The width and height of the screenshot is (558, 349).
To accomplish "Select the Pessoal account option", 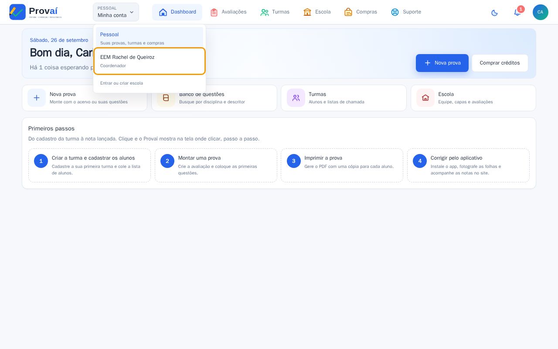I will (x=150, y=38).
